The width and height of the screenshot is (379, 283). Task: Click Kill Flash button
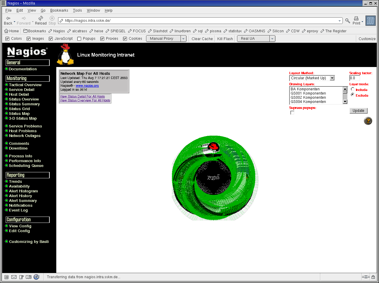(x=225, y=39)
